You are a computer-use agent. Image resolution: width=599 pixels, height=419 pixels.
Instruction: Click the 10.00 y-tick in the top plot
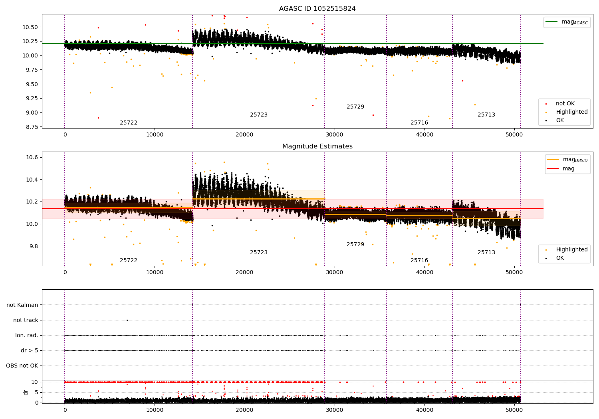click(30, 56)
